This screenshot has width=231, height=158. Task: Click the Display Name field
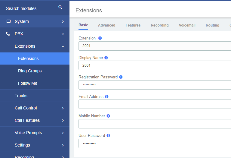pos(155,65)
